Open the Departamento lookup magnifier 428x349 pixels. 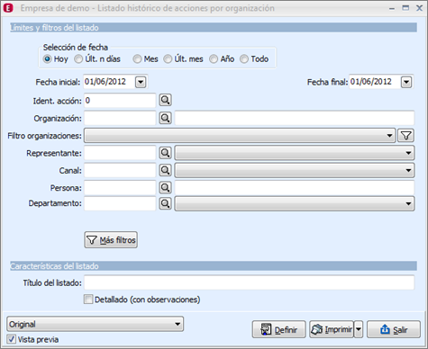pyautogui.click(x=165, y=203)
